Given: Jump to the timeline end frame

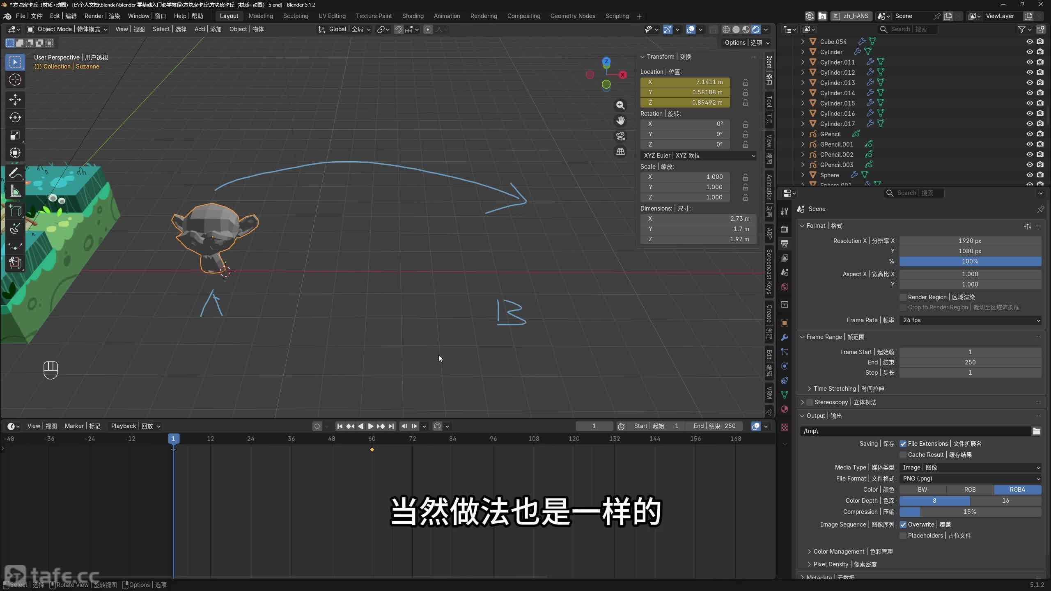Looking at the screenshot, I should 391,426.
